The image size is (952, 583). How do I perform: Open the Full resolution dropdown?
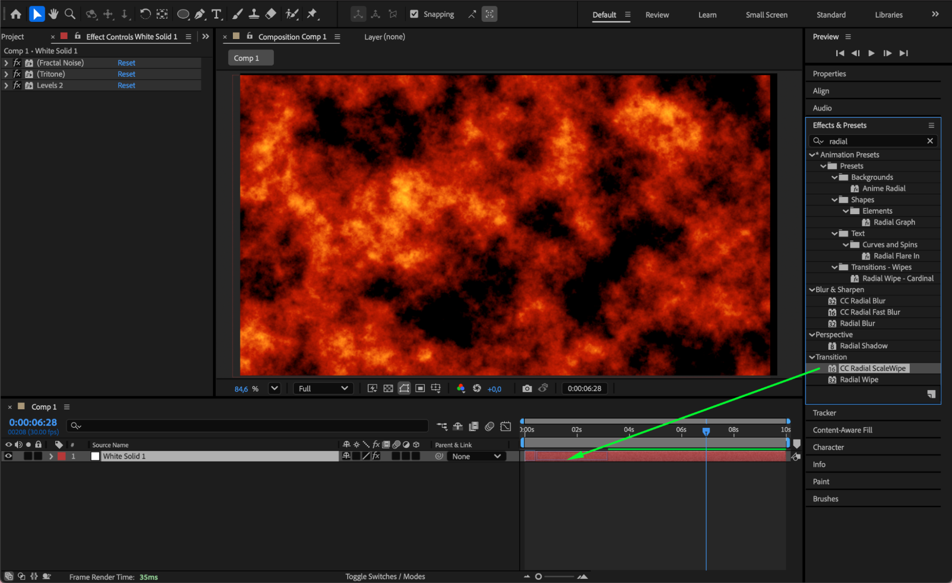coord(323,388)
